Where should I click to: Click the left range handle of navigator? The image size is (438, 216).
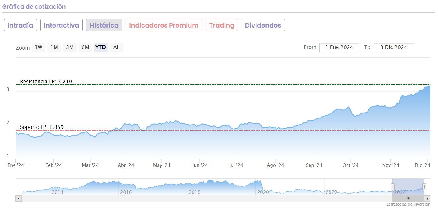coord(392,187)
